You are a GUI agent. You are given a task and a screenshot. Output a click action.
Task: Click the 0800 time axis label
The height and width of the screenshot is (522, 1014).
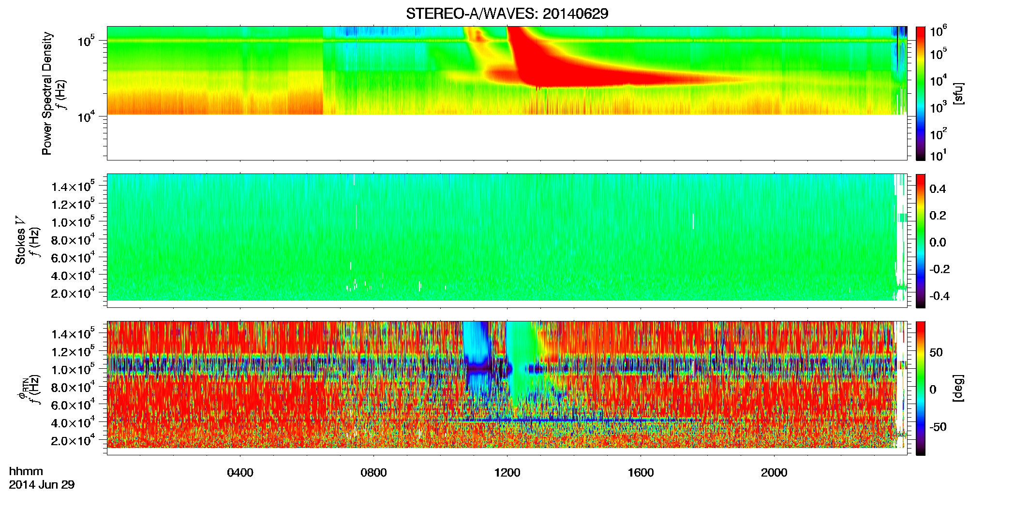[373, 473]
